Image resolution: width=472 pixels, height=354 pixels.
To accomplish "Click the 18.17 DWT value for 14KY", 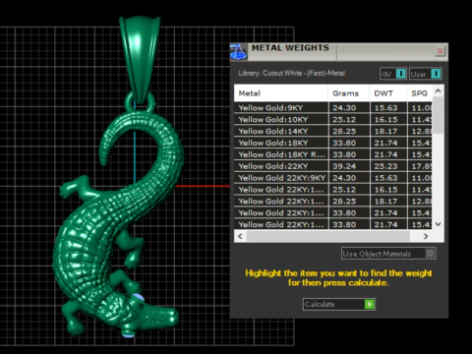I will [385, 131].
